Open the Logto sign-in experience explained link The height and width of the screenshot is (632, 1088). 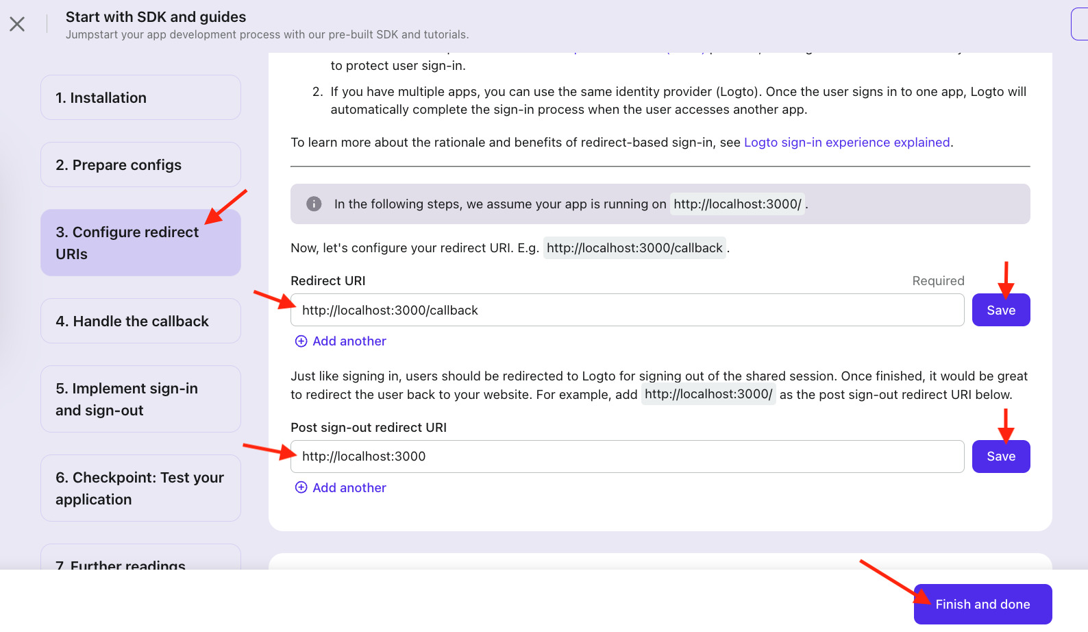847,142
